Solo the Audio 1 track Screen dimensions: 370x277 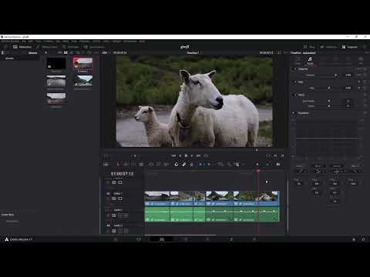click(120, 215)
